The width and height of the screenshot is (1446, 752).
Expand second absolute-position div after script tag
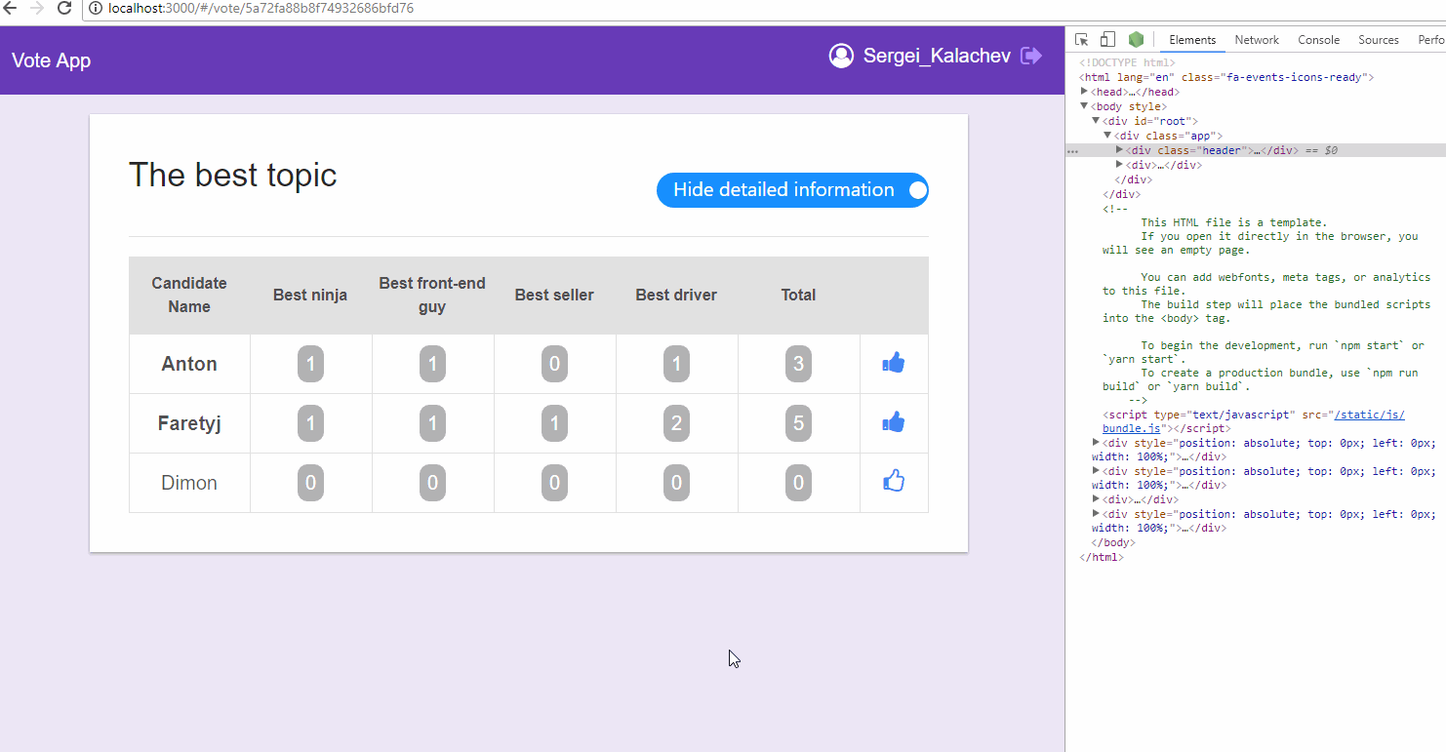coord(1096,471)
